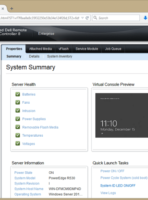Image resolution: width=148 pixels, height=200 pixels.
Task: Click the Operating System label
Action: click(x=28, y=194)
